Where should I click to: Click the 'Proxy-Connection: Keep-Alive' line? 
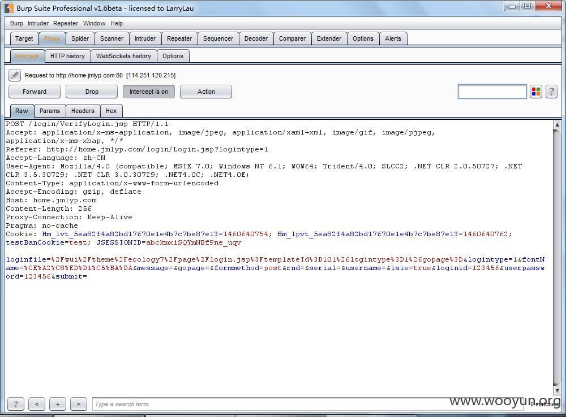click(69, 218)
